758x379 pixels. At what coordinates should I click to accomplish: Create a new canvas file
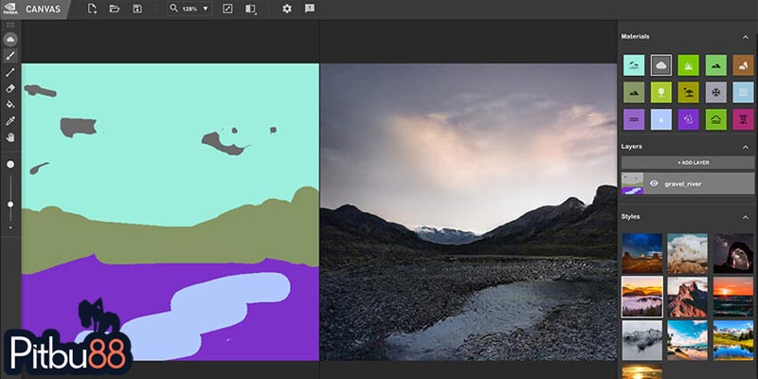click(92, 9)
